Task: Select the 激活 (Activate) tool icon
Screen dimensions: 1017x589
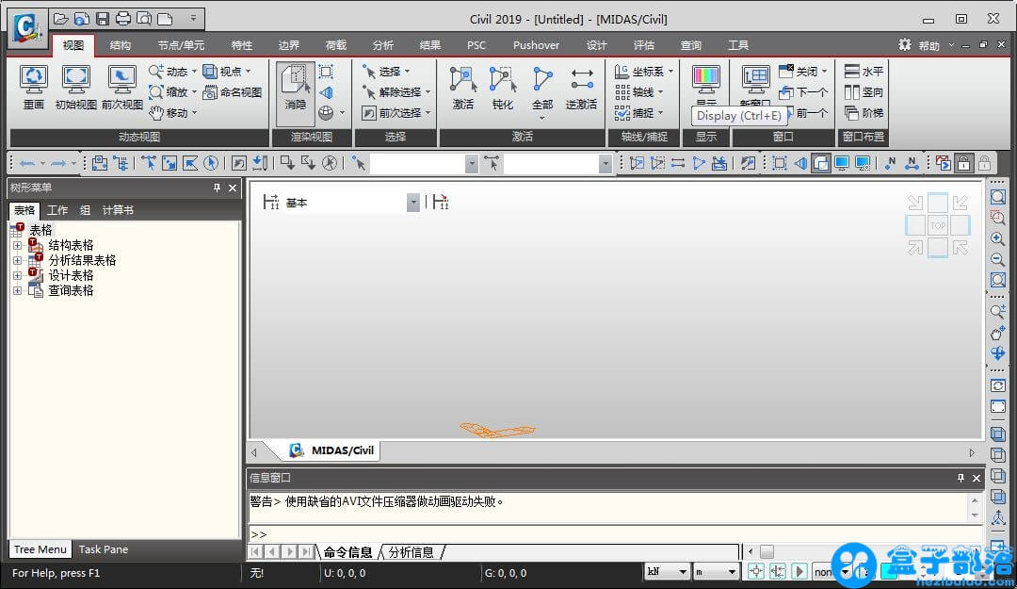Action: click(x=462, y=88)
